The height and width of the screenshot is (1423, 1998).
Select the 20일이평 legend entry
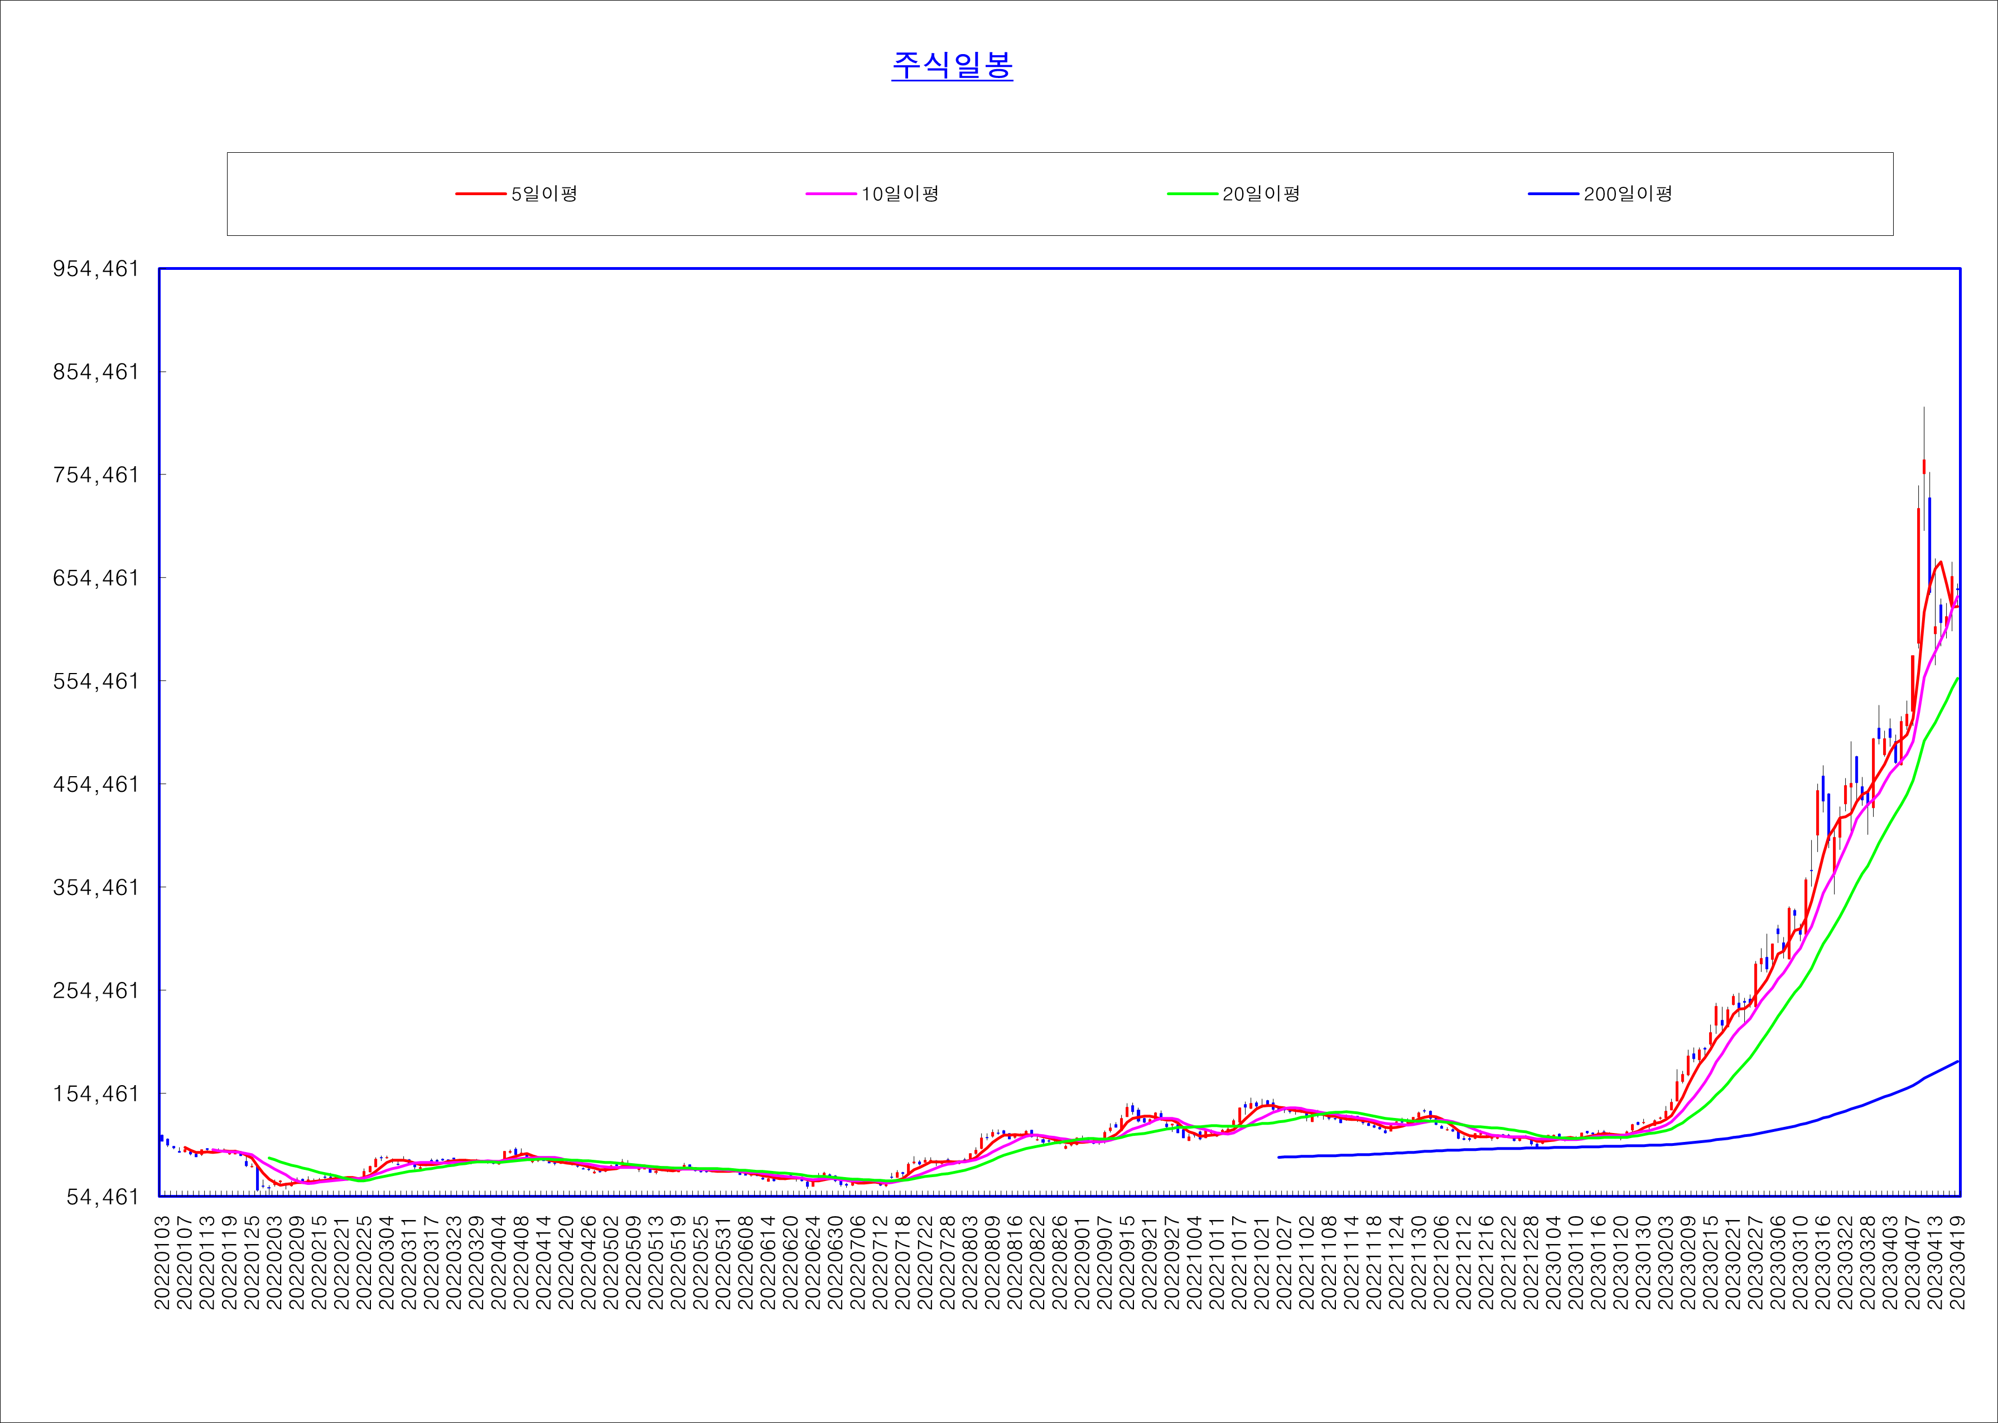coord(1234,193)
